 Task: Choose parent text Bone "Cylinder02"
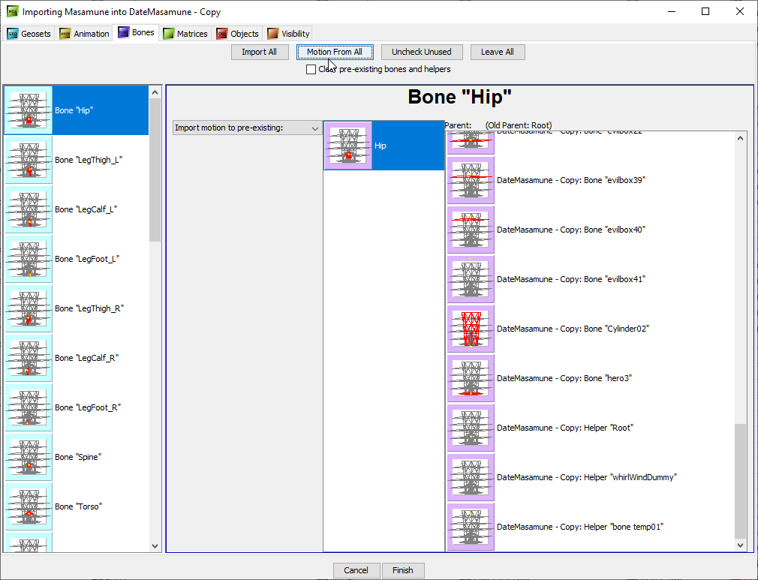point(573,329)
